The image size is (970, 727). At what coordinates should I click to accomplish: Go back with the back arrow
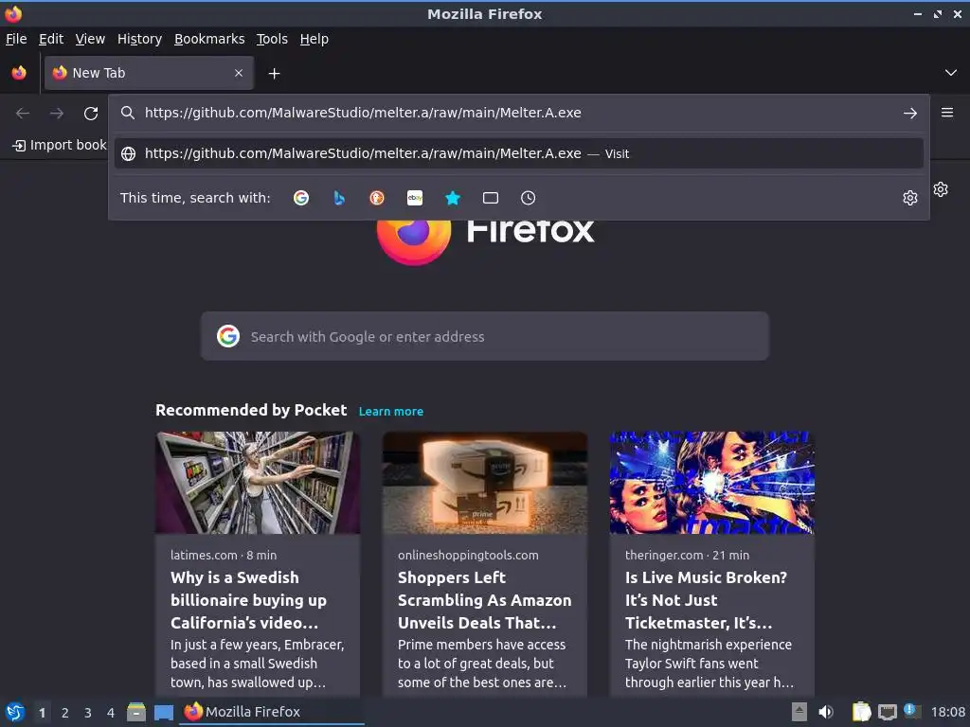[x=23, y=114]
